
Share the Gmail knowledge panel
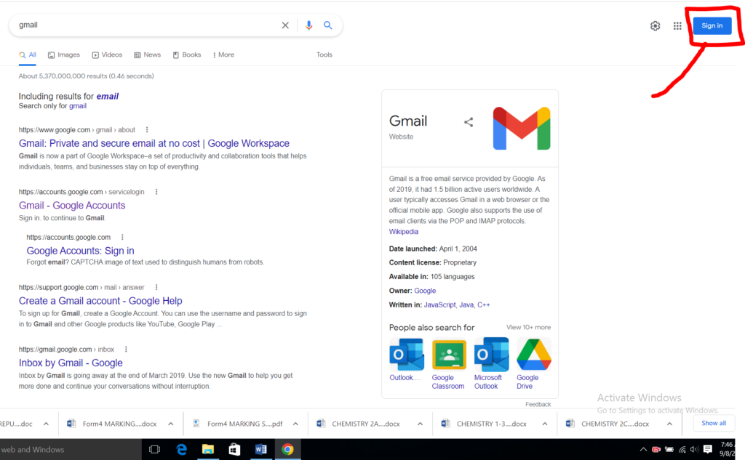[469, 122]
